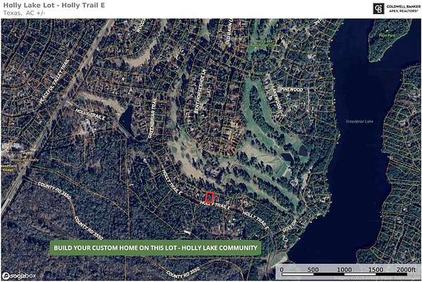
Task: Click the Coldwell Banker logo icon
Action: 378,8
